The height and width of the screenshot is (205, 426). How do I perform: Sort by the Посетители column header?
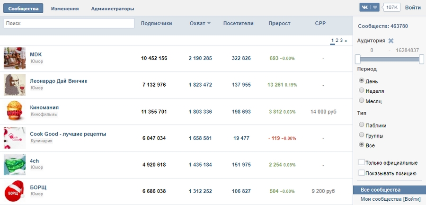coord(239,23)
